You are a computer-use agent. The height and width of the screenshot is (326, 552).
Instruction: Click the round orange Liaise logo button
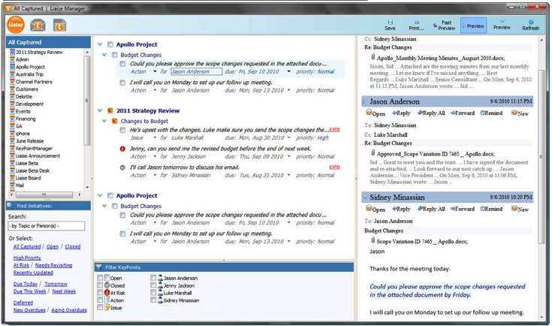(16, 25)
